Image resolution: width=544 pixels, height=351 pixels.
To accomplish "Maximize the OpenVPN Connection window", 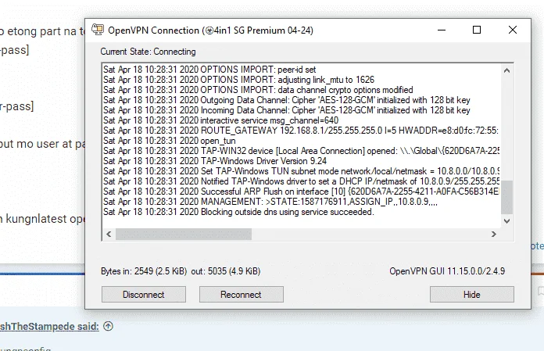I will pyautogui.click(x=477, y=30).
